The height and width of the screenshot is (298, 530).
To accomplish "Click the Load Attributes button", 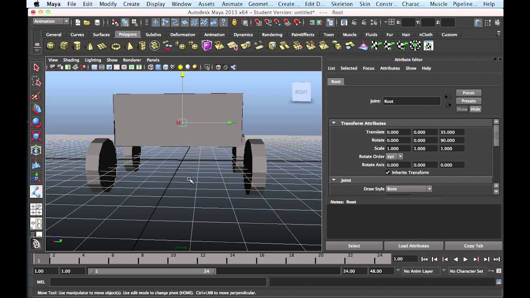I will tap(414, 246).
